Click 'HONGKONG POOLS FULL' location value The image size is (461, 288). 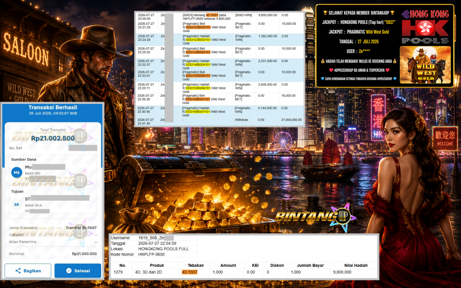tap(163, 248)
